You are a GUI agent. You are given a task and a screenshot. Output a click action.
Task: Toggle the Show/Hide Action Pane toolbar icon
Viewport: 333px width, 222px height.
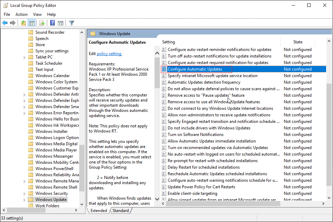(61, 23)
